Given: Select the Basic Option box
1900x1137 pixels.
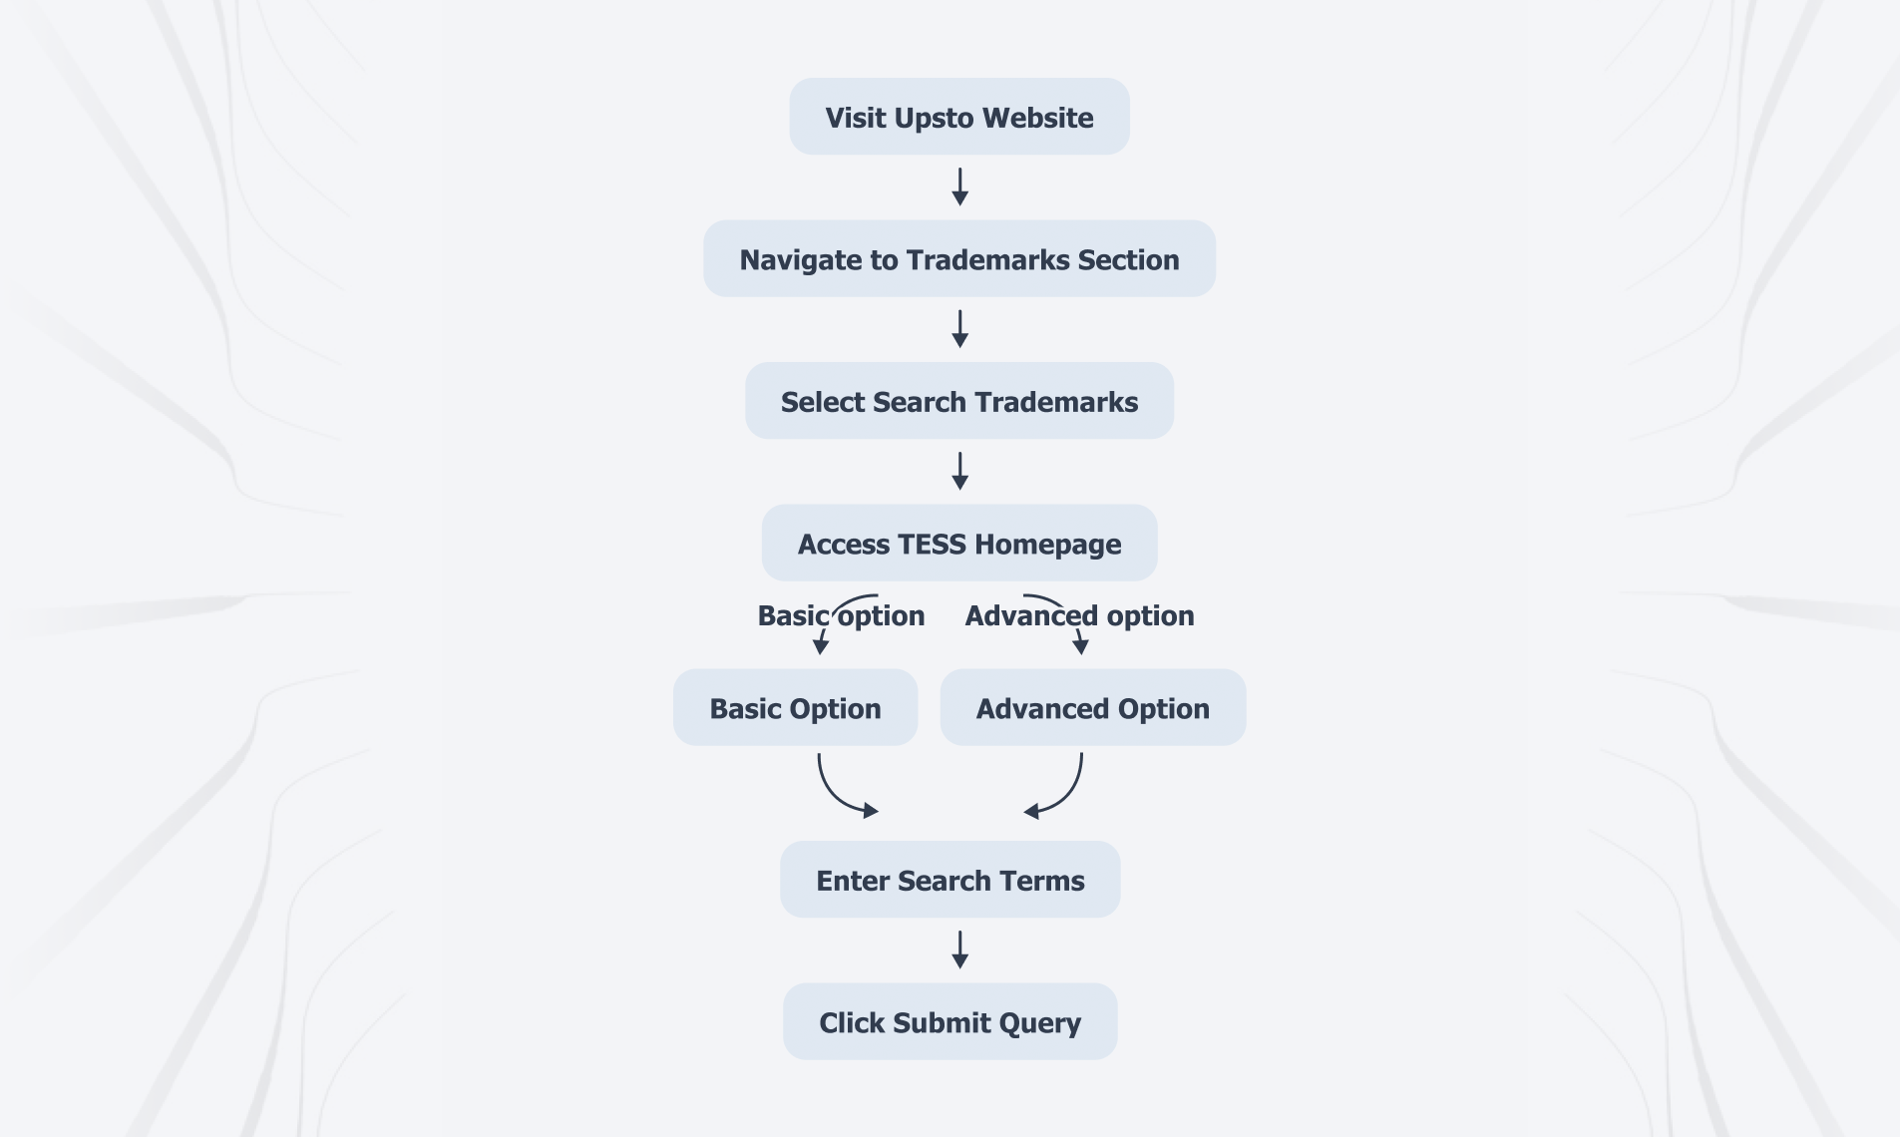Looking at the screenshot, I should click(x=795, y=708).
